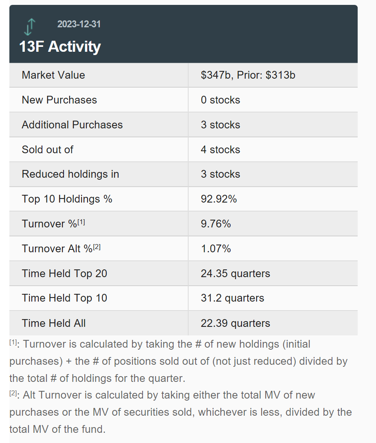Select the "4 stocks" value cell
The width and height of the screenshot is (376, 443).
click(x=220, y=150)
